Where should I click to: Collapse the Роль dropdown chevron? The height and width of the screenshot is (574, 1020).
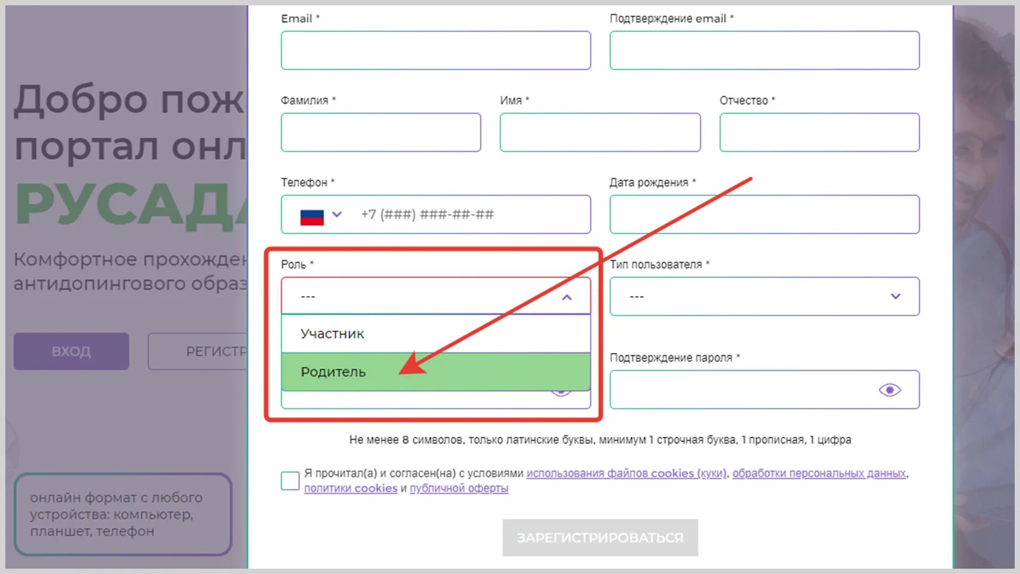pyautogui.click(x=567, y=297)
